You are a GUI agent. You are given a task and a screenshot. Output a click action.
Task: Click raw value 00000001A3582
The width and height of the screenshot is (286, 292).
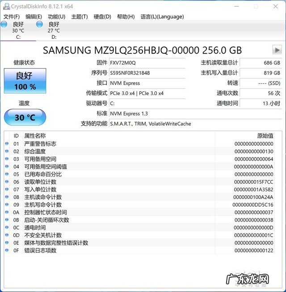pos(254,189)
